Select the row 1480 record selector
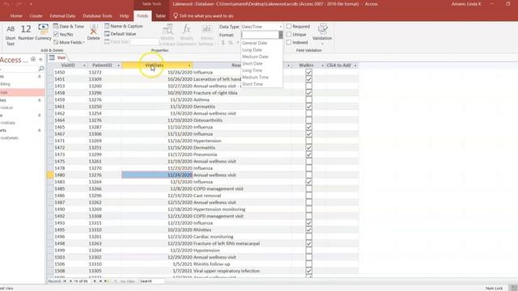 50,175
